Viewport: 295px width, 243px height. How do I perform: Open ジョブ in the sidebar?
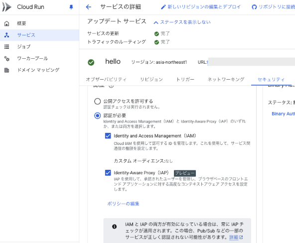click(x=39, y=47)
